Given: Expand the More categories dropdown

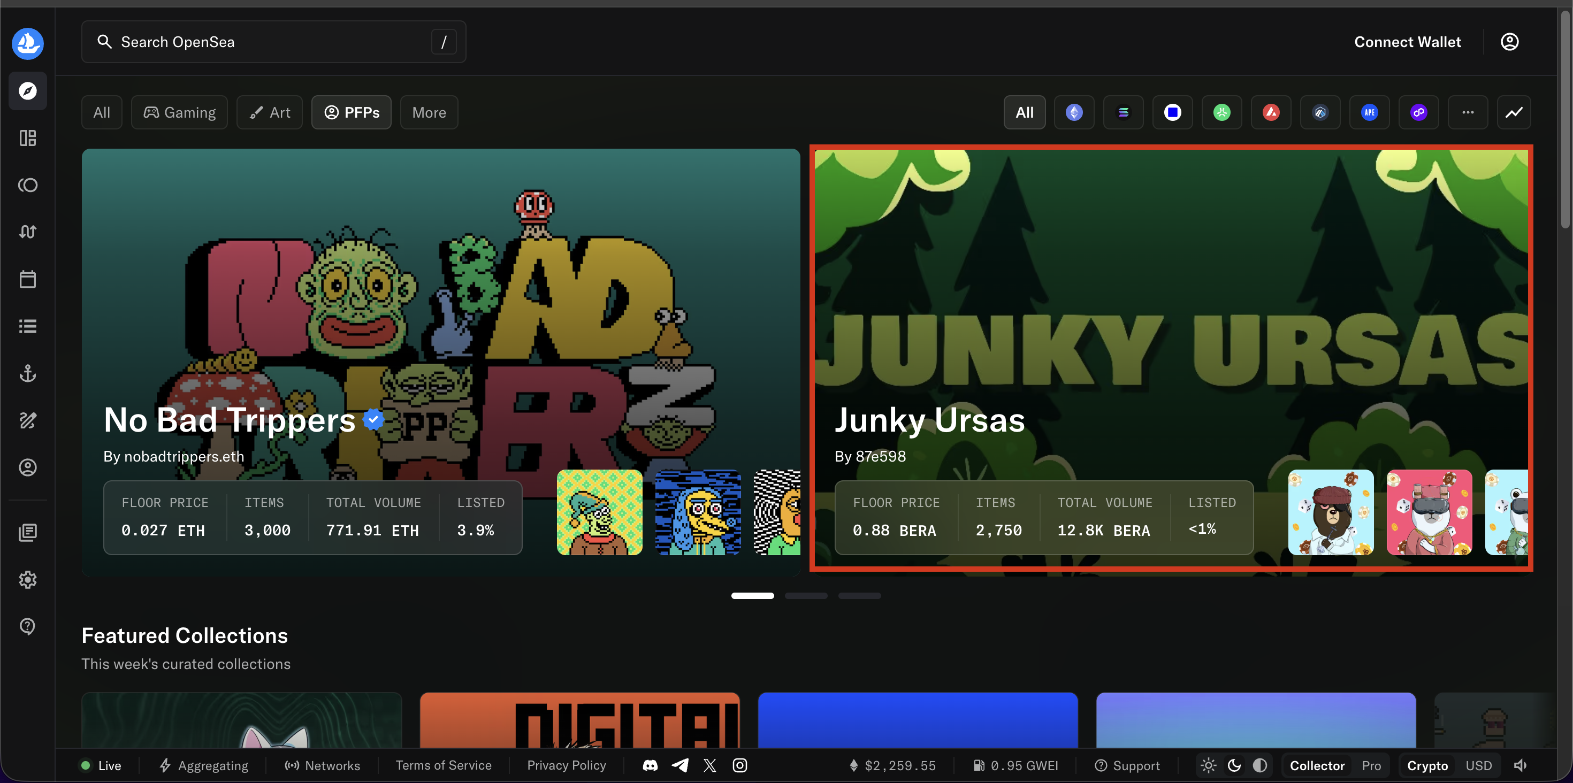Looking at the screenshot, I should 429,112.
